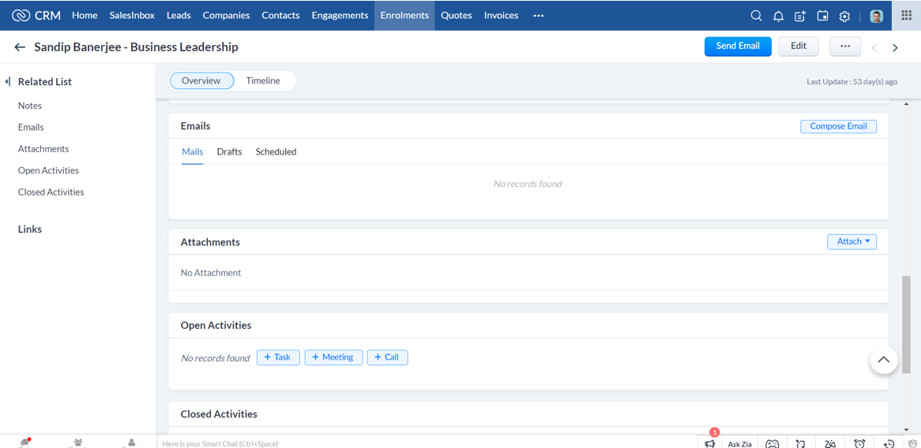This screenshot has width=921, height=448.
Task: Open the global search icon
Action: (756, 16)
